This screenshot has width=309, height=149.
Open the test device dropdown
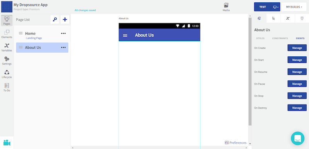(275, 7)
